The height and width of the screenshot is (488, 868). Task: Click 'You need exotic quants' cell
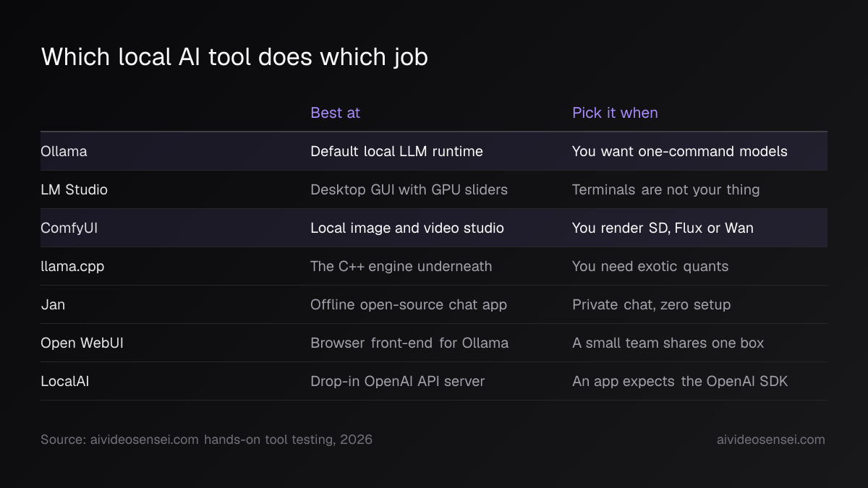click(650, 266)
